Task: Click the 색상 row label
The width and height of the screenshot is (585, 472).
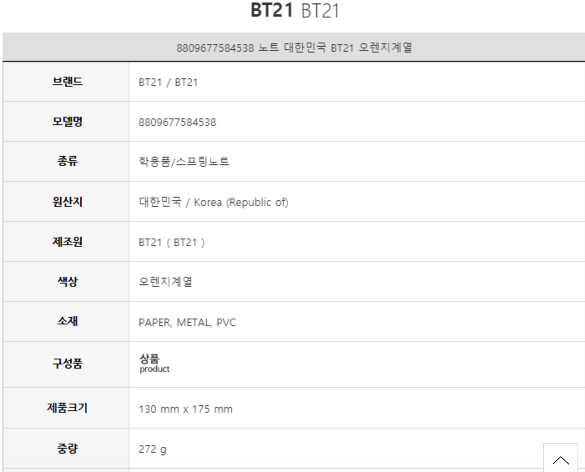Action: click(x=67, y=281)
